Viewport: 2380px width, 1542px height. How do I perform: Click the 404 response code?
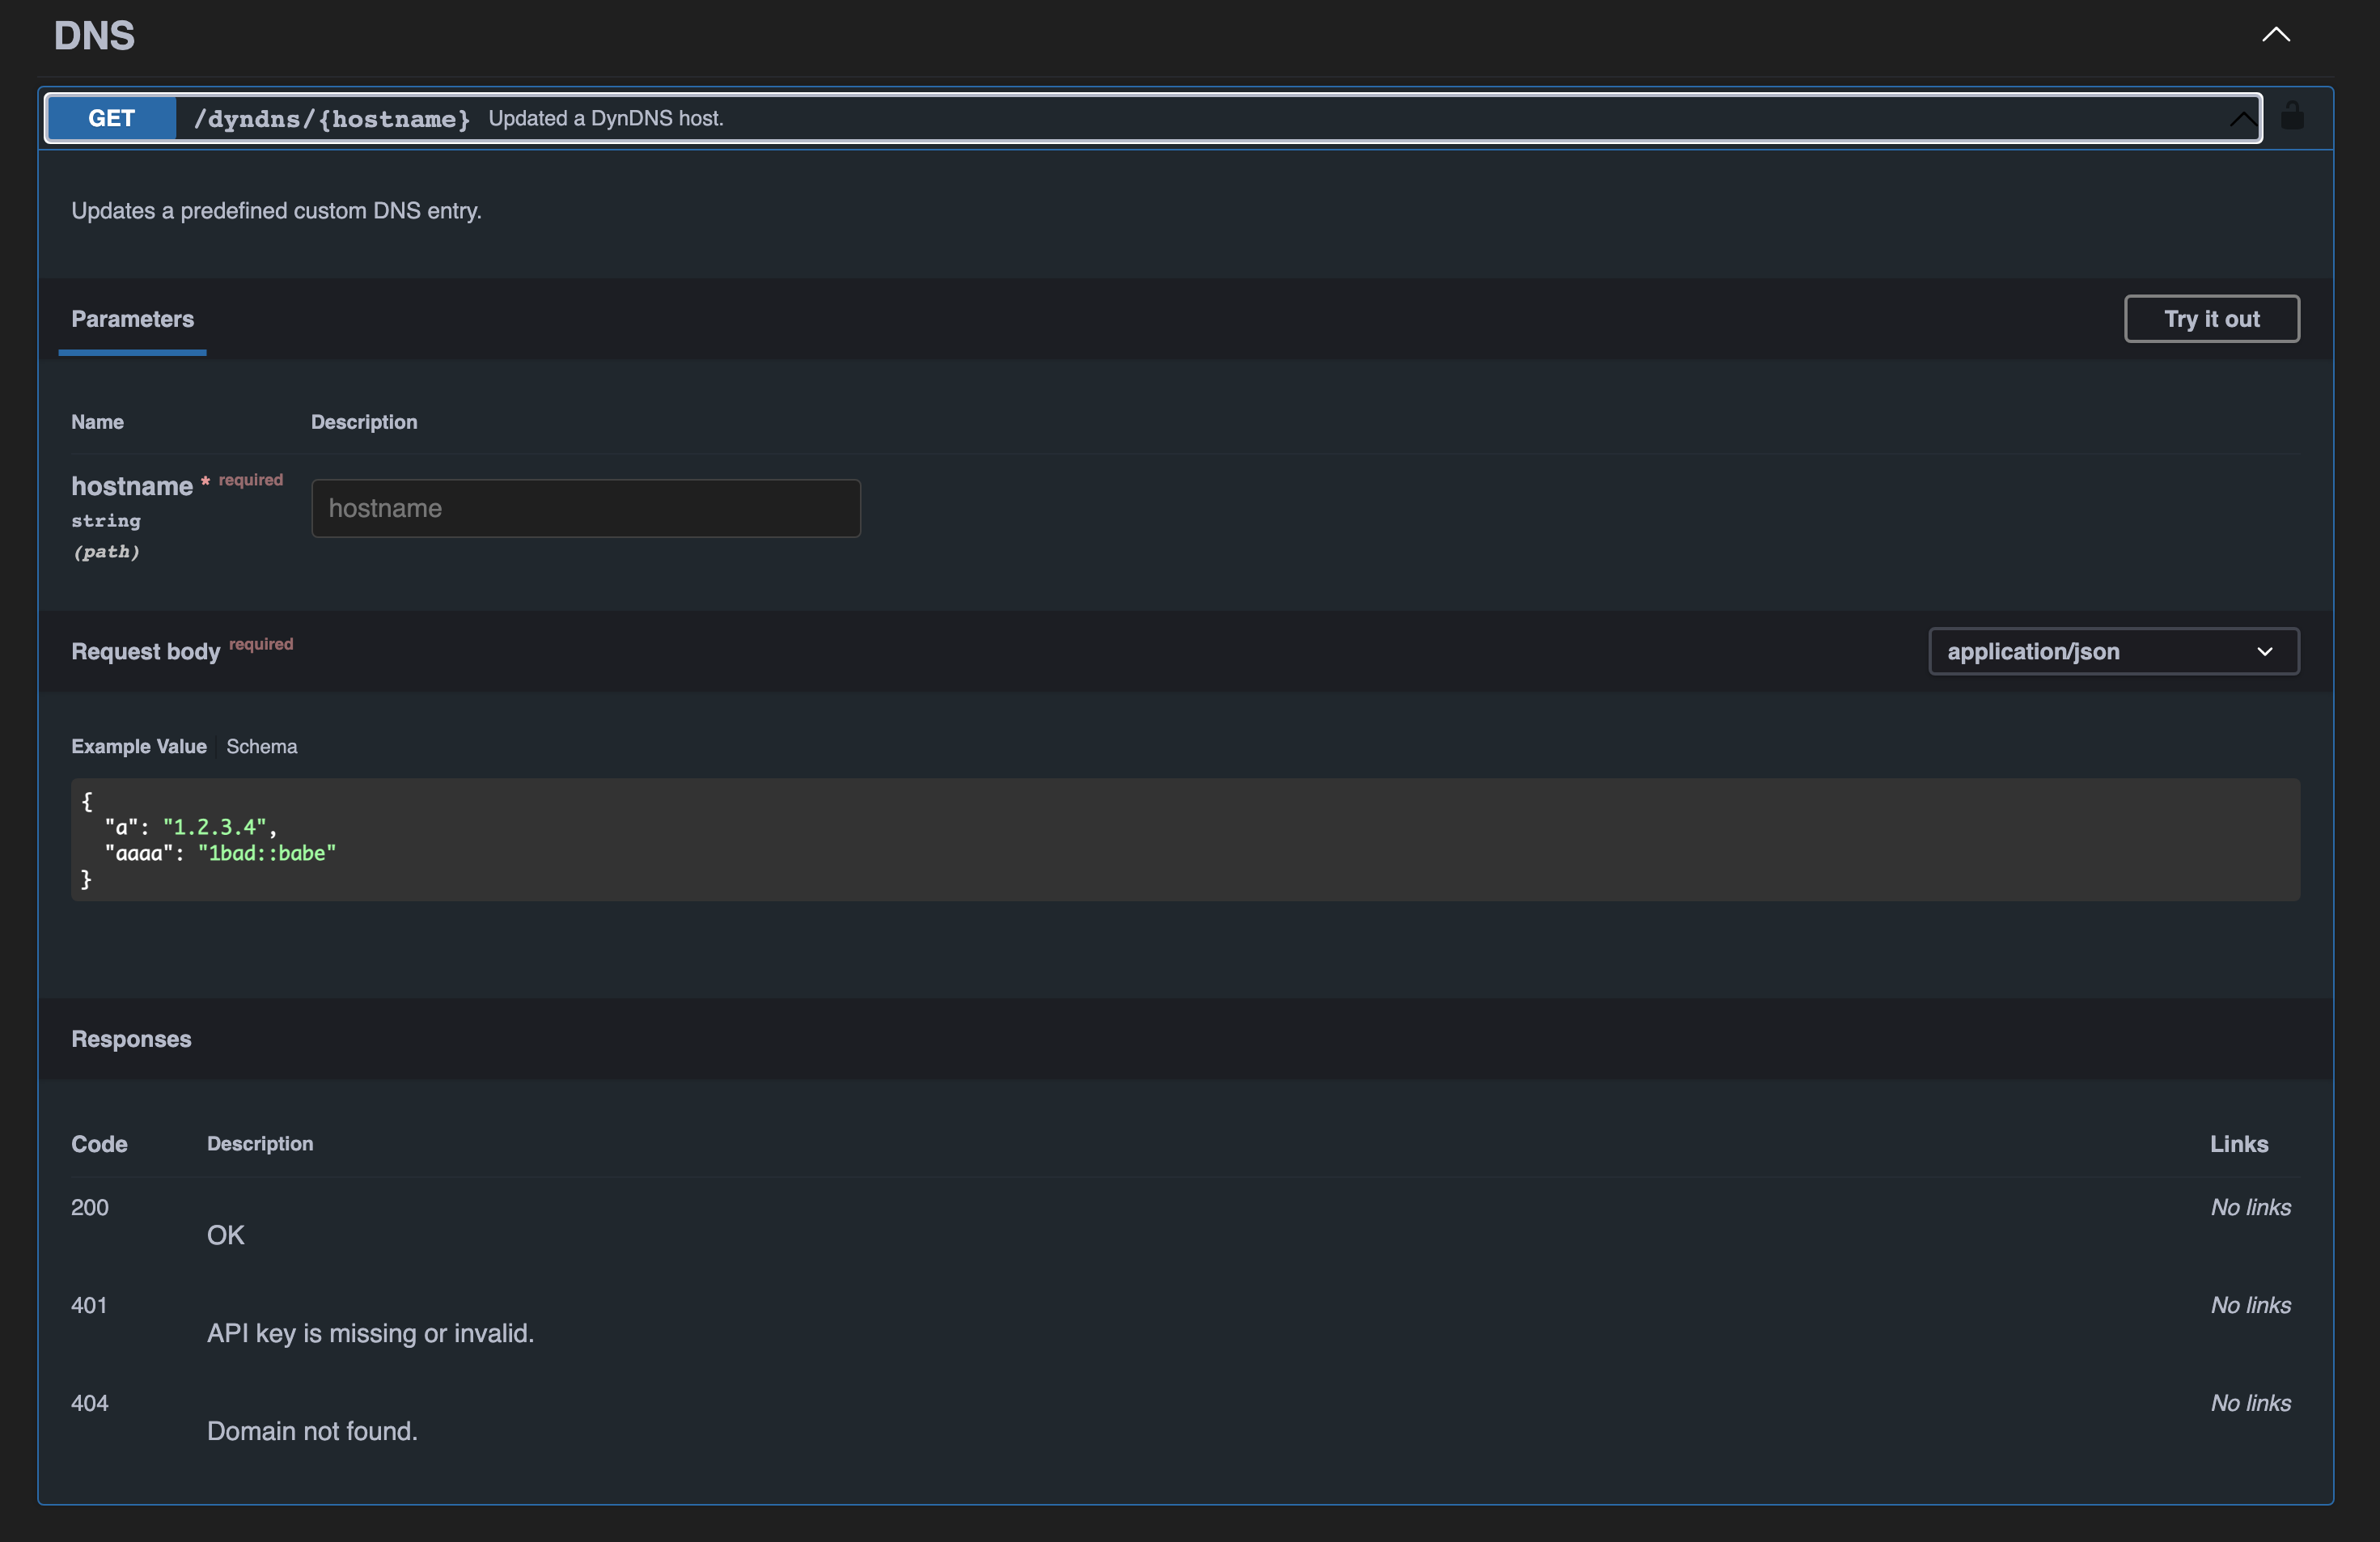point(90,1403)
